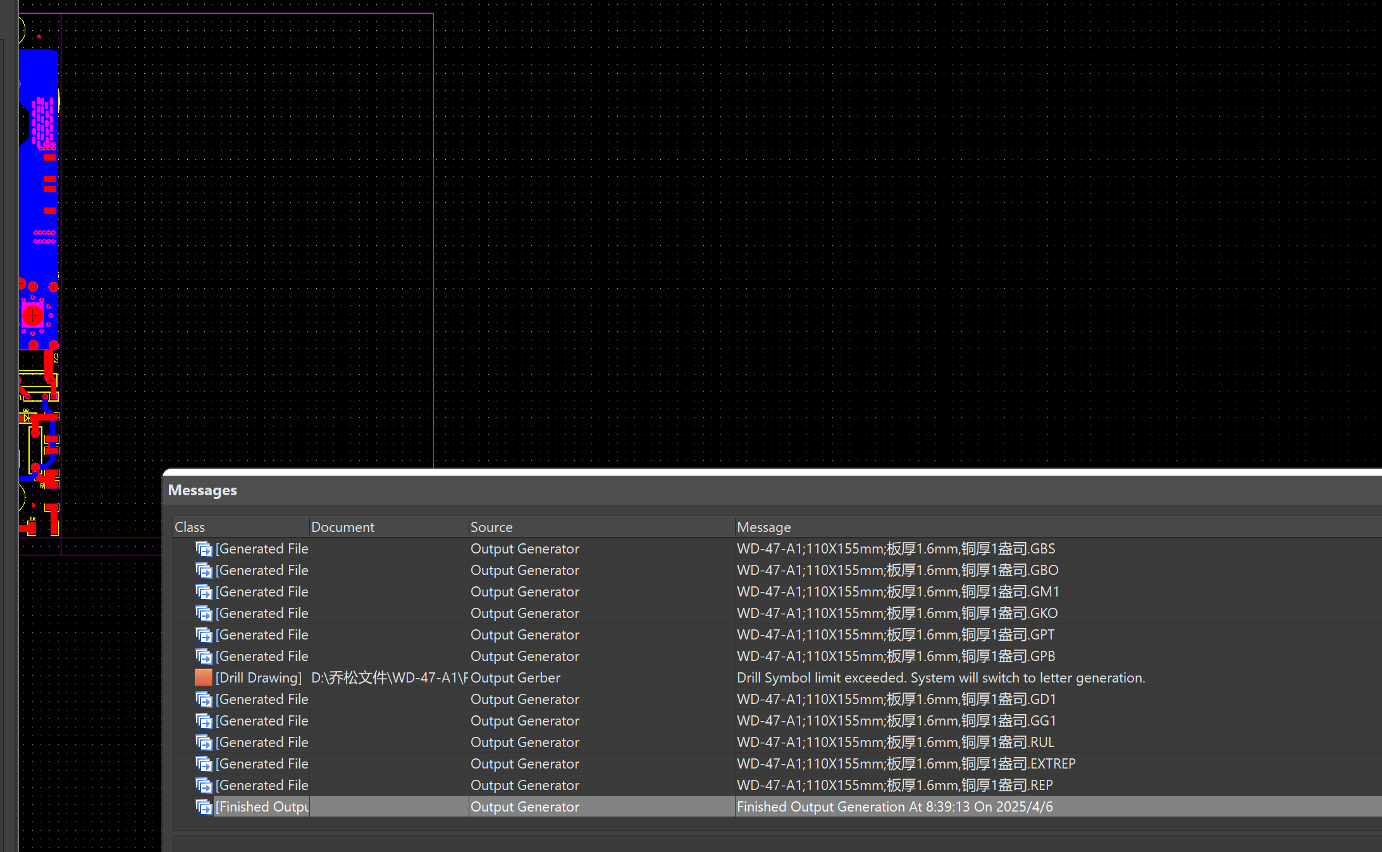1382x852 pixels.
Task: Click the generated file icon for .GBS row
Action: (204, 549)
